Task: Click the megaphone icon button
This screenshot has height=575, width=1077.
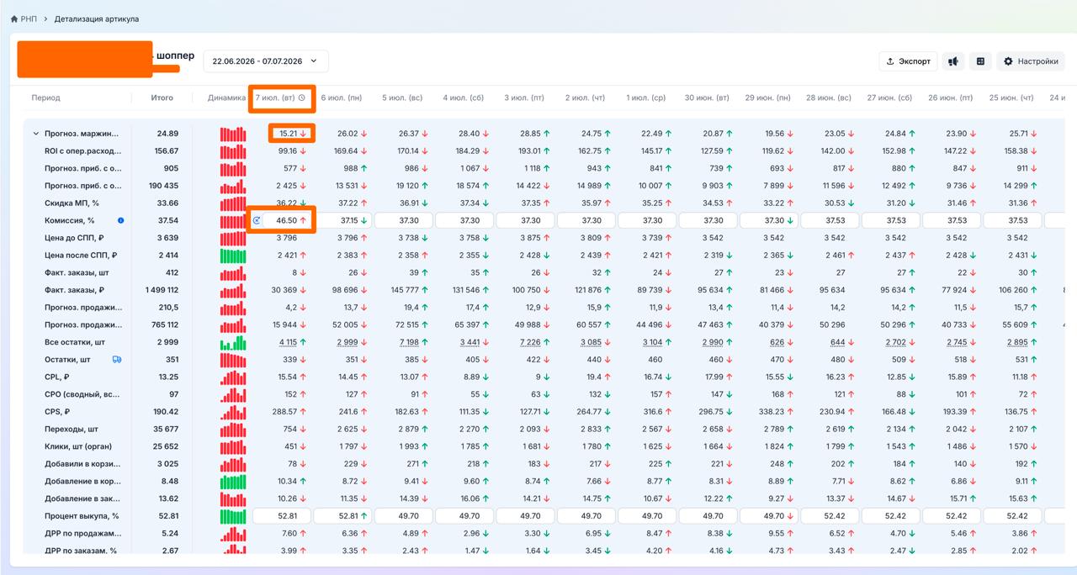Action: (x=953, y=61)
